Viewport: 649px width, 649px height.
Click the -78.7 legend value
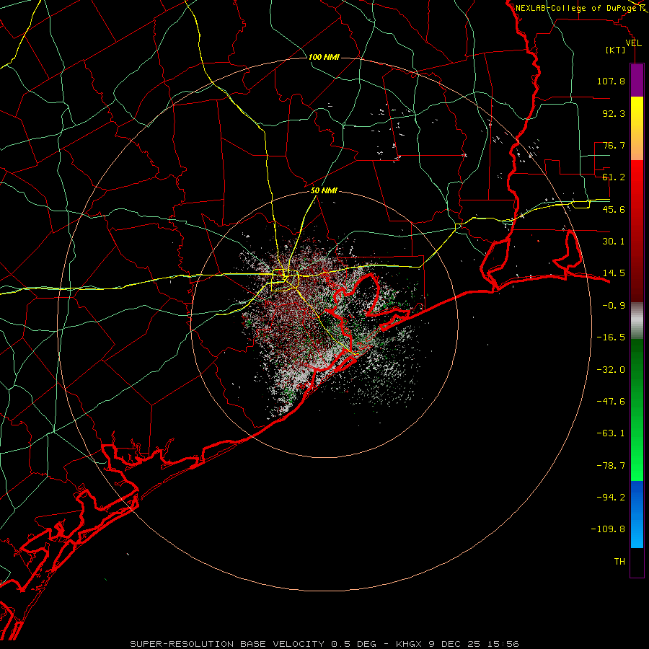tap(611, 466)
